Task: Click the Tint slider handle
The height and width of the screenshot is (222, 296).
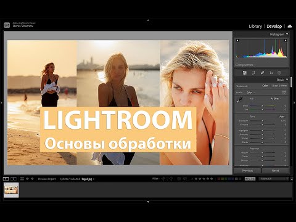Action: 262,110
